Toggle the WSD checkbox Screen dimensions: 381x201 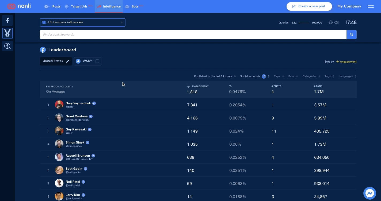[x=97, y=61]
